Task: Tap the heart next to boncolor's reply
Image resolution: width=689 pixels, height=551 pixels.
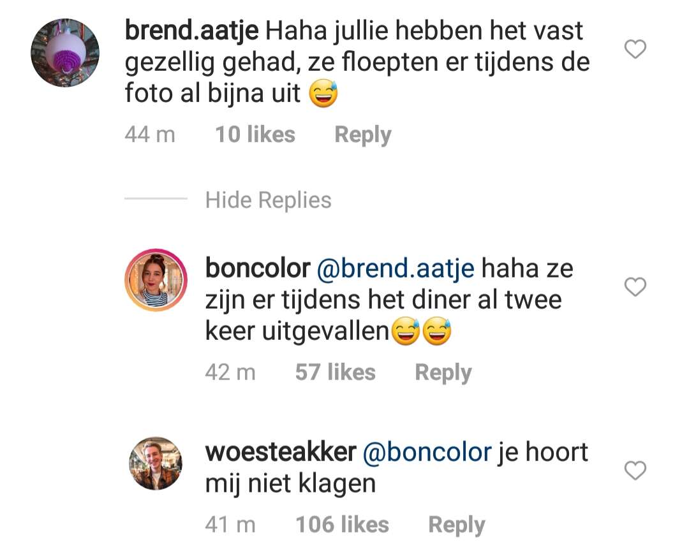Action: click(635, 287)
